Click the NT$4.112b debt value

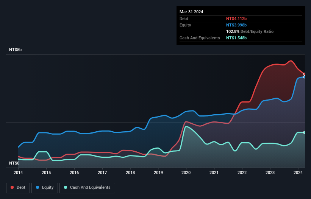tap(236, 19)
